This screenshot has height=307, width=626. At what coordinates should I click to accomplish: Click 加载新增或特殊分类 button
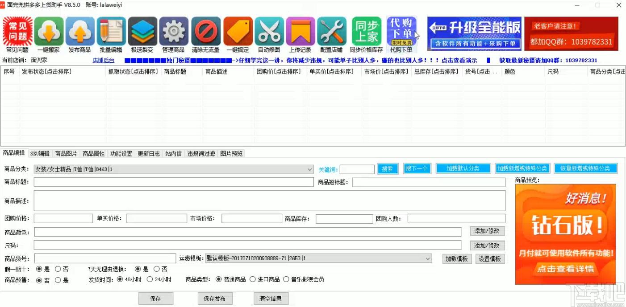pos(522,168)
